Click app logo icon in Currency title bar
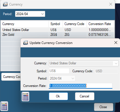Screen dimensions: 120x112 5,4
